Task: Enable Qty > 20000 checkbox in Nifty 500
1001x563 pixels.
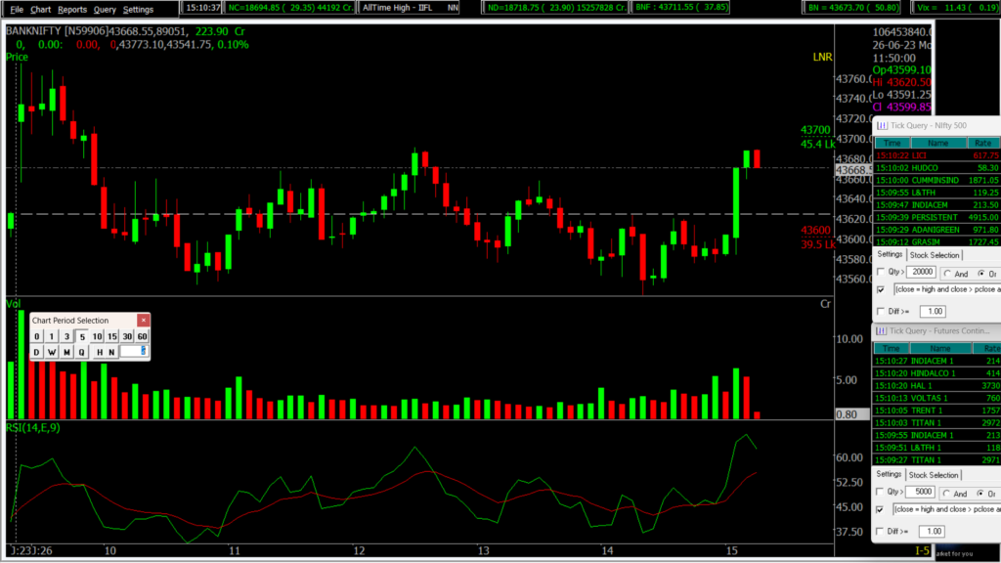Action: coord(882,272)
